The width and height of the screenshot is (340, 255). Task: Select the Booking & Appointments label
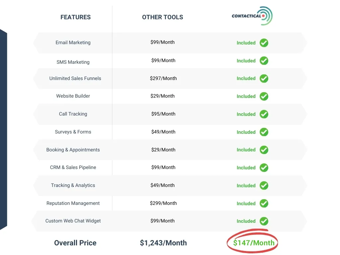point(73,150)
